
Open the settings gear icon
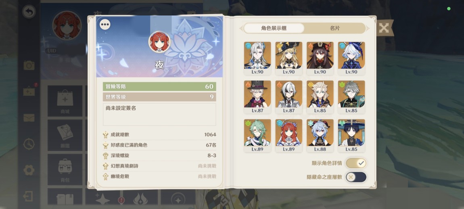click(29, 170)
